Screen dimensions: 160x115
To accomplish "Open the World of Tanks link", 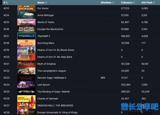I will pyautogui.click(x=46, y=22).
